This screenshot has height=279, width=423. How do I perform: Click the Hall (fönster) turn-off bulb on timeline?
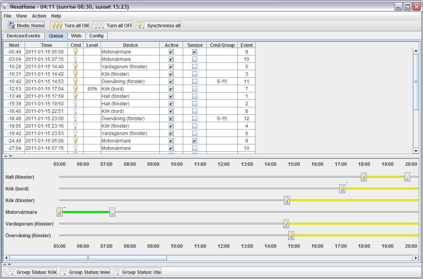pos(407,177)
